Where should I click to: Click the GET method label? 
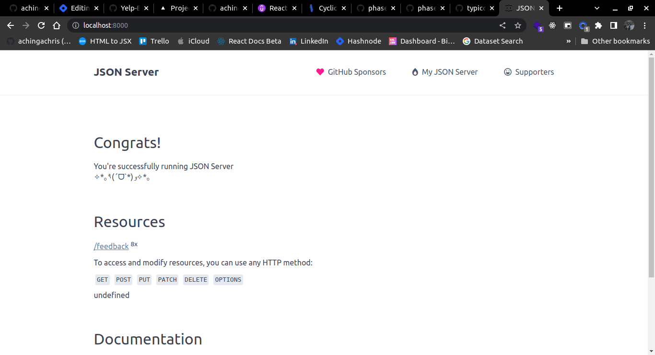(102, 280)
